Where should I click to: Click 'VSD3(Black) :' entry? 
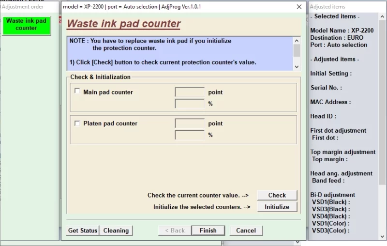pyautogui.click(x=331, y=209)
